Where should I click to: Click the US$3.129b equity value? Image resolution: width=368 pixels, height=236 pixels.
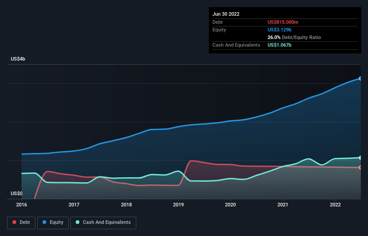pyautogui.click(x=279, y=30)
